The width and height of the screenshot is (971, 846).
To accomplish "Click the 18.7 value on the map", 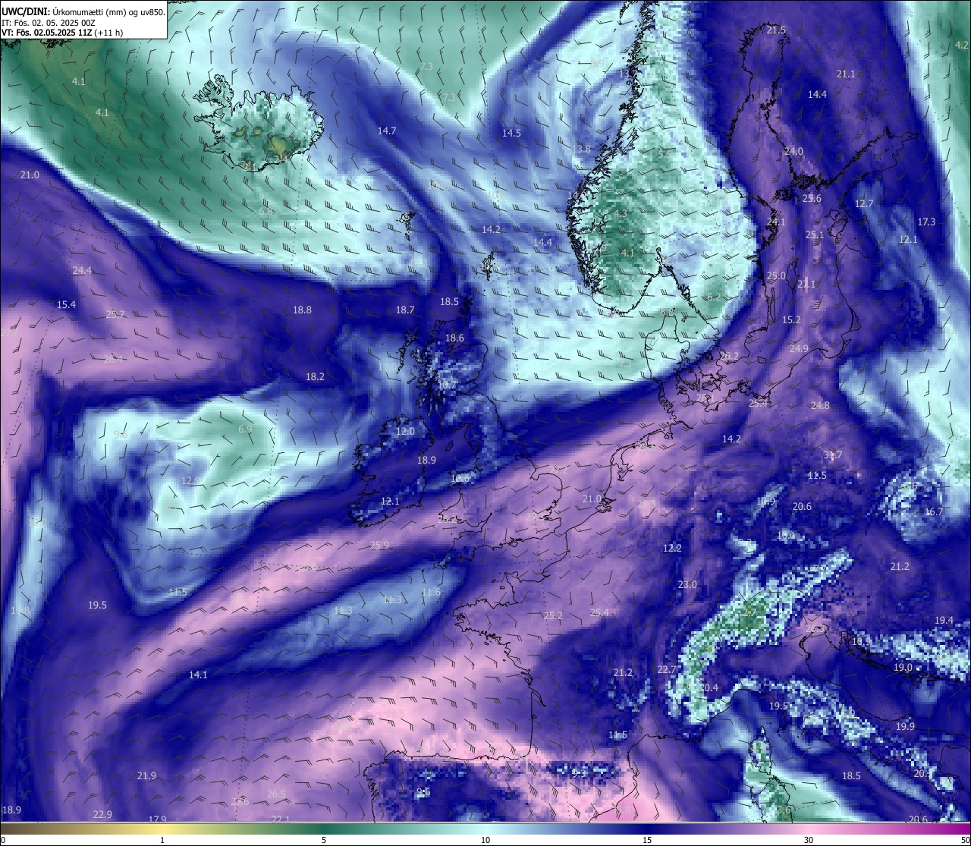I will 405,310.
